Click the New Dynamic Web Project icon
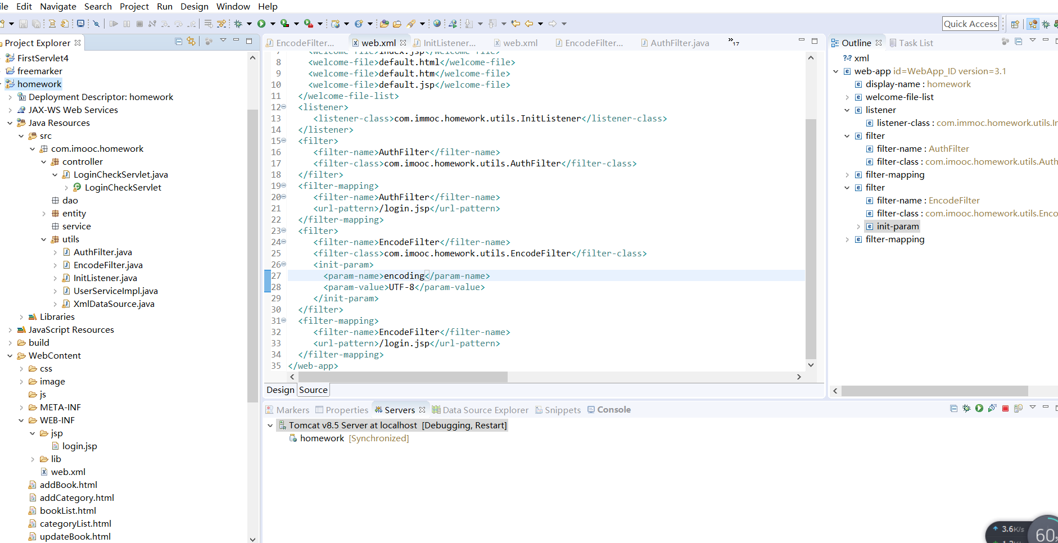 (x=336, y=24)
